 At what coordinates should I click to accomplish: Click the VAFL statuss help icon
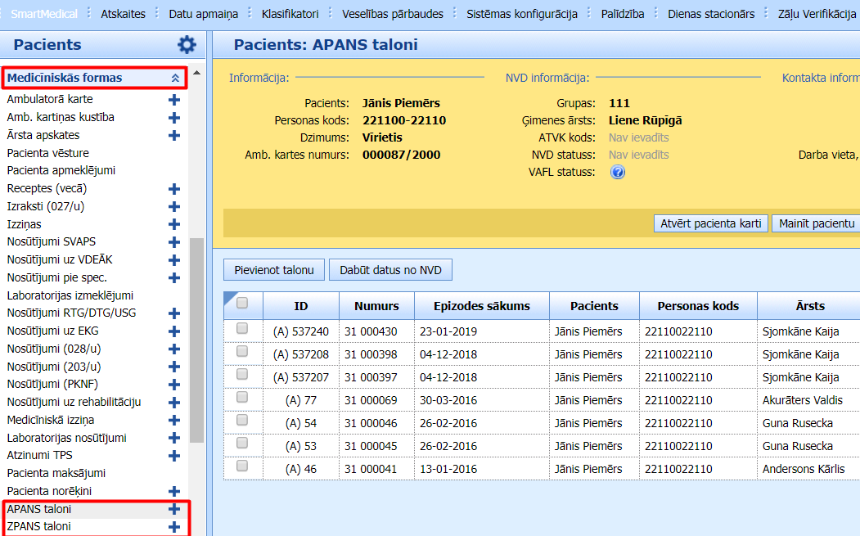click(x=618, y=172)
